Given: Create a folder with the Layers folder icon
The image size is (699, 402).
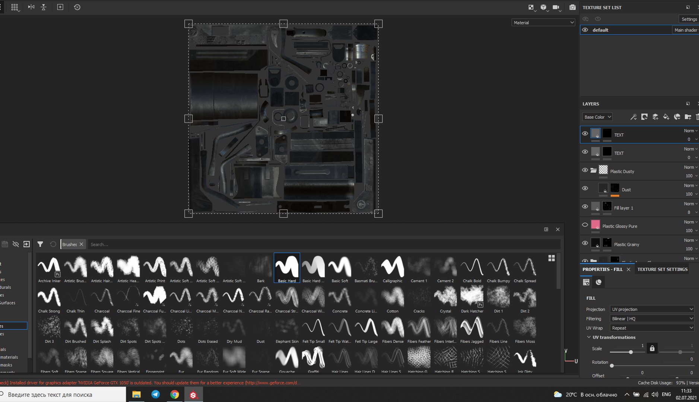Looking at the screenshot, I should pos(688,117).
